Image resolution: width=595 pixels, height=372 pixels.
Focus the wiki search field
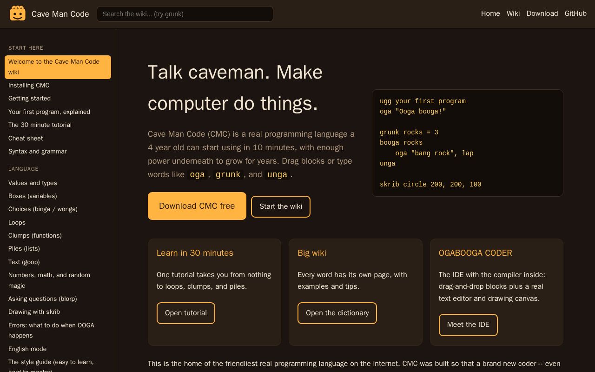click(x=185, y=14)
